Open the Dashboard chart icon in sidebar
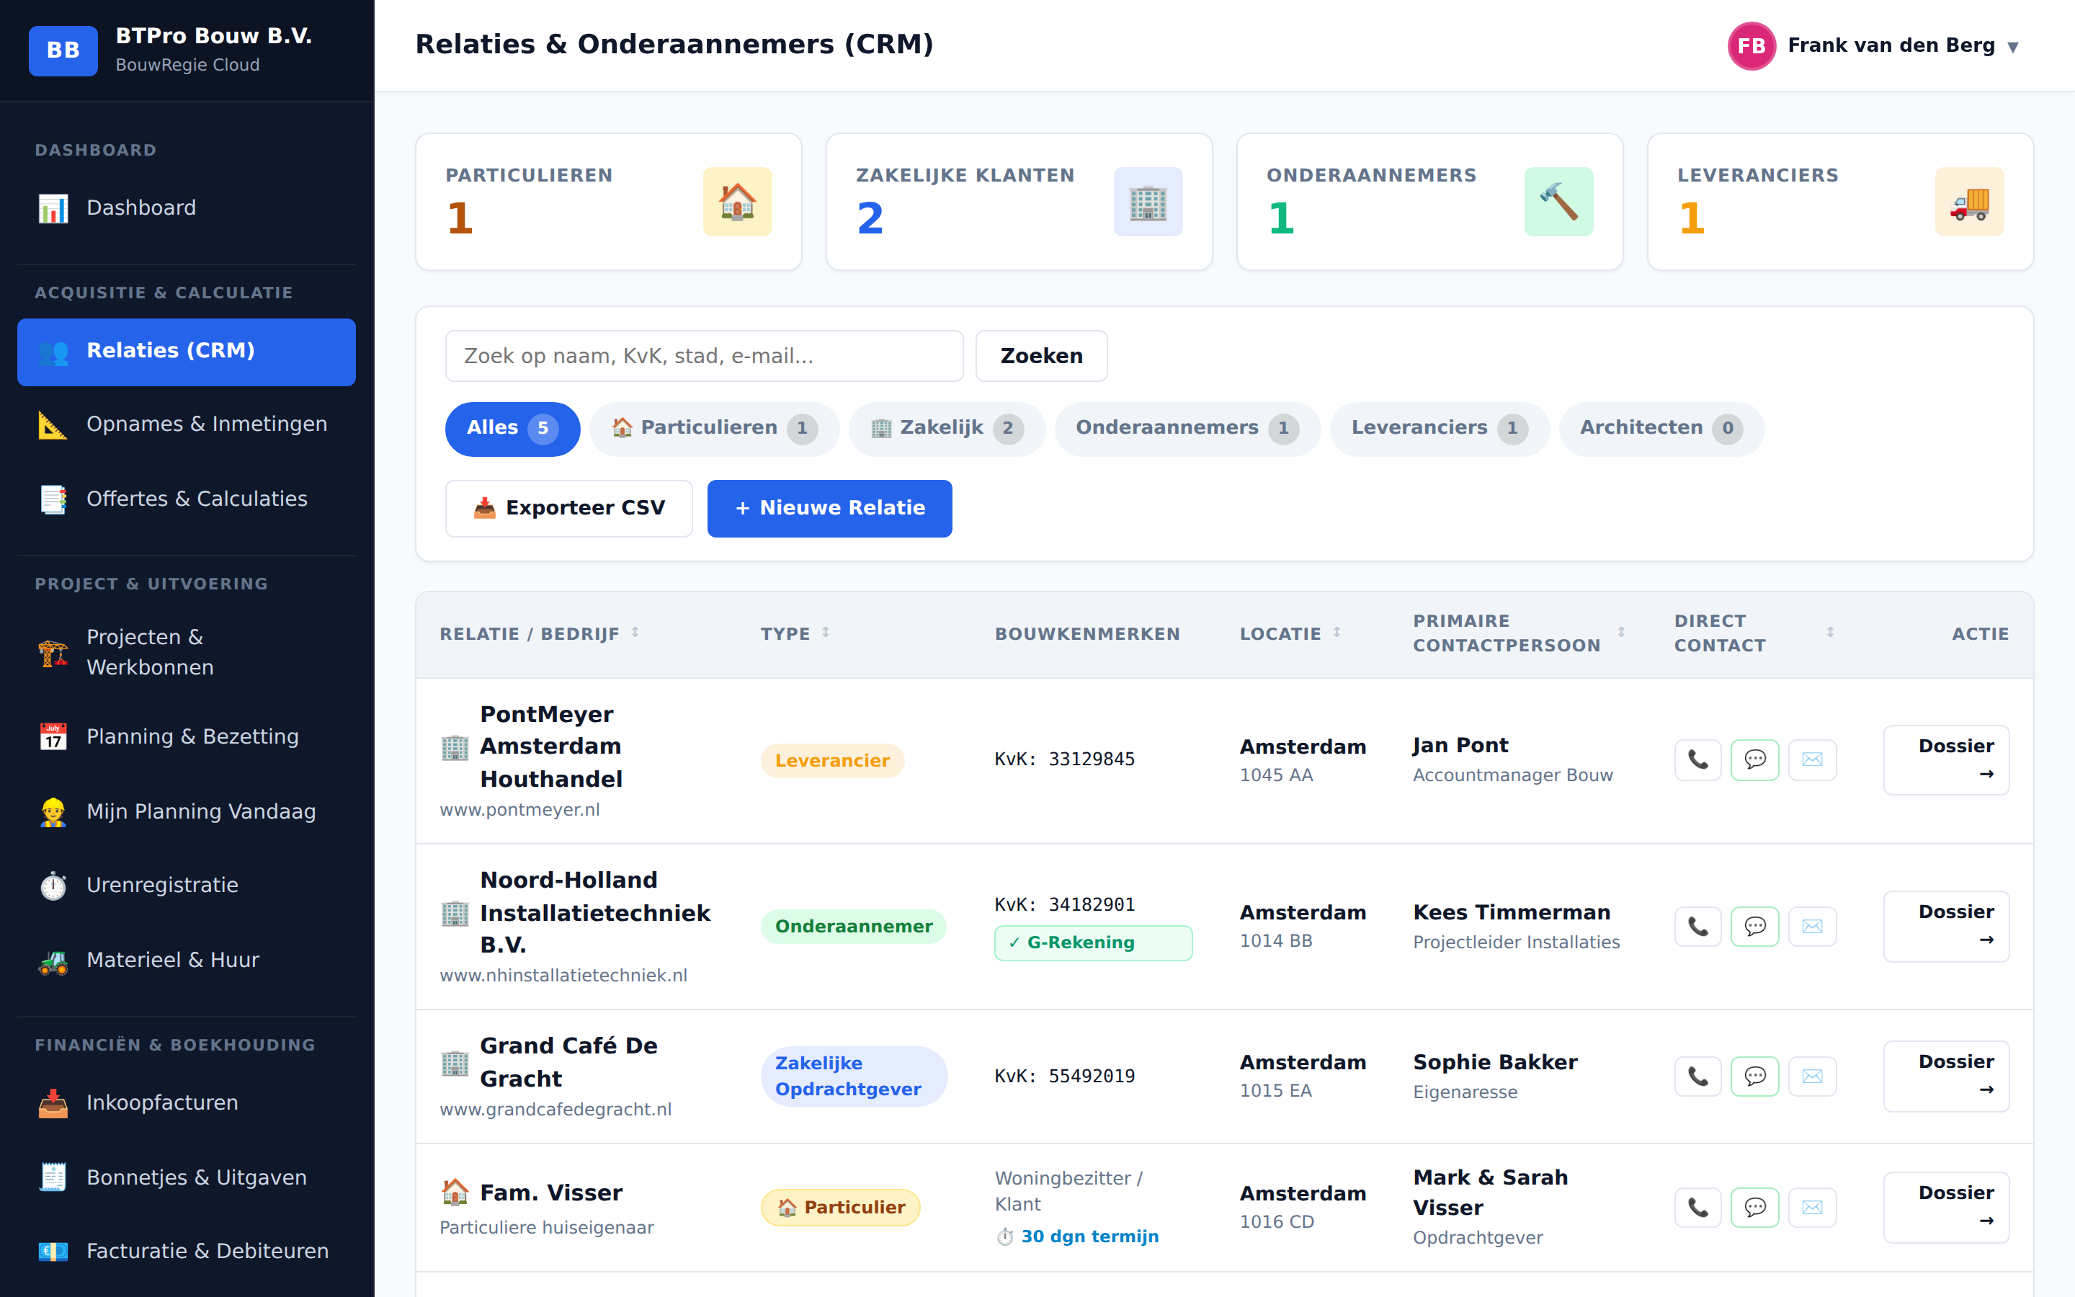Viewport: 2075px width, 1297px height. click(53, 208)
